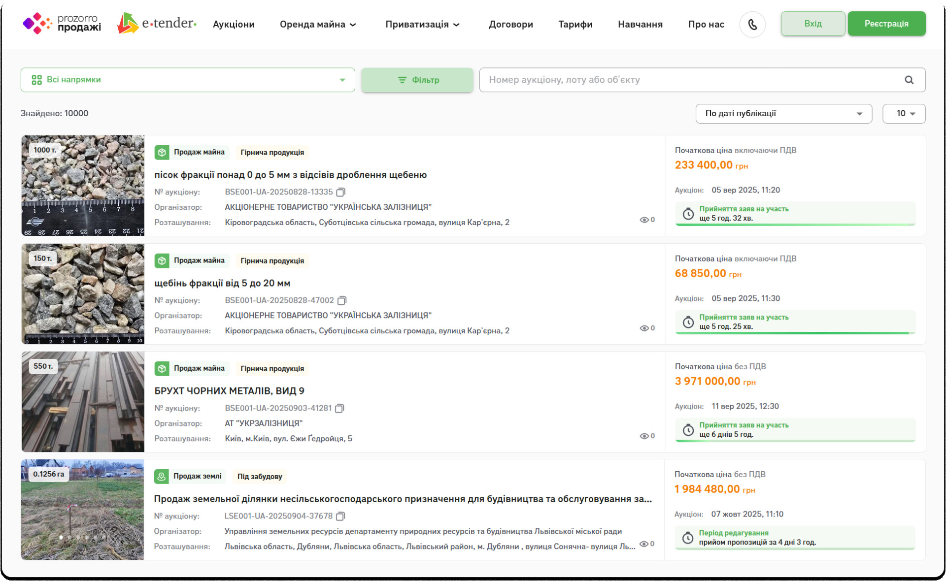The height and width of the screenshot is (581, 946).
Task: Click views eye icon on land lot
Action: pyautogui.click(x=643, y=544)
